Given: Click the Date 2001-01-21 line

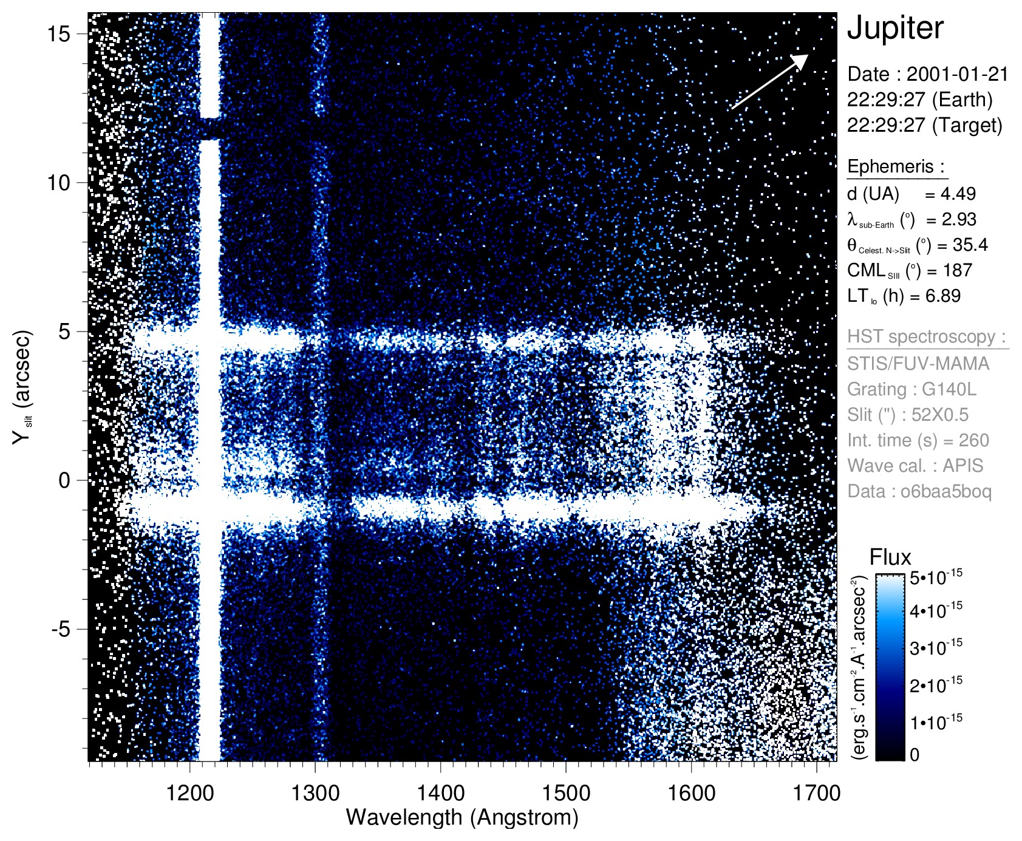Looking at the screenshot, I should pos(927,75).
